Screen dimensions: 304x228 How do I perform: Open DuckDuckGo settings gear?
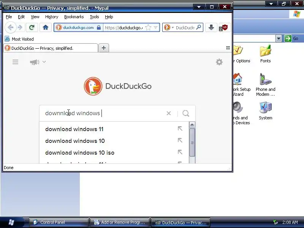point(219,62)
